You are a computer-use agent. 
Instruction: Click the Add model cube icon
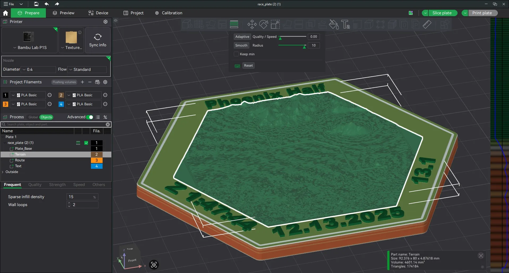(x=187, y=25)
